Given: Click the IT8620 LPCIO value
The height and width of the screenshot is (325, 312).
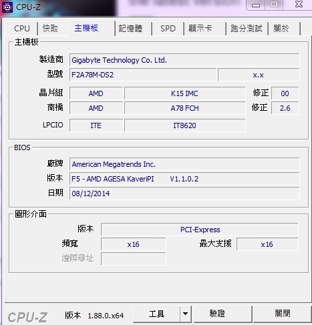Looking at the screenshot, I should (x=185, y=125).
